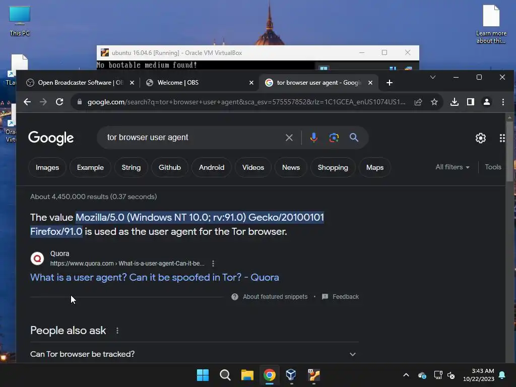
Task: Show hidden tray icons chevron
Action: point(406,375)
